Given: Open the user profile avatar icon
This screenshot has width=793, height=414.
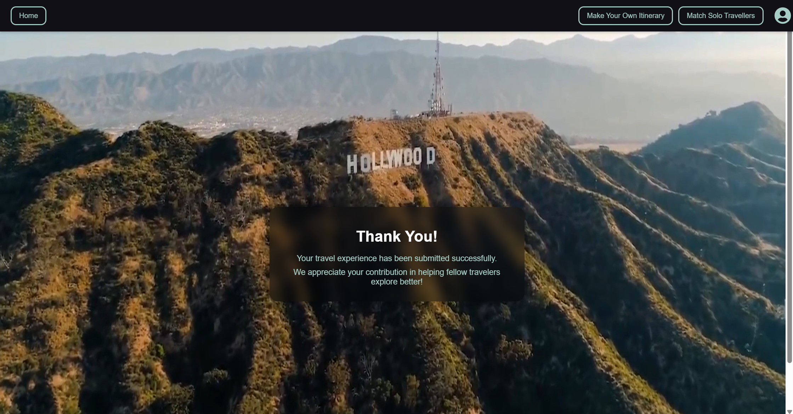Looking at the screenshot, I should 782,16.
